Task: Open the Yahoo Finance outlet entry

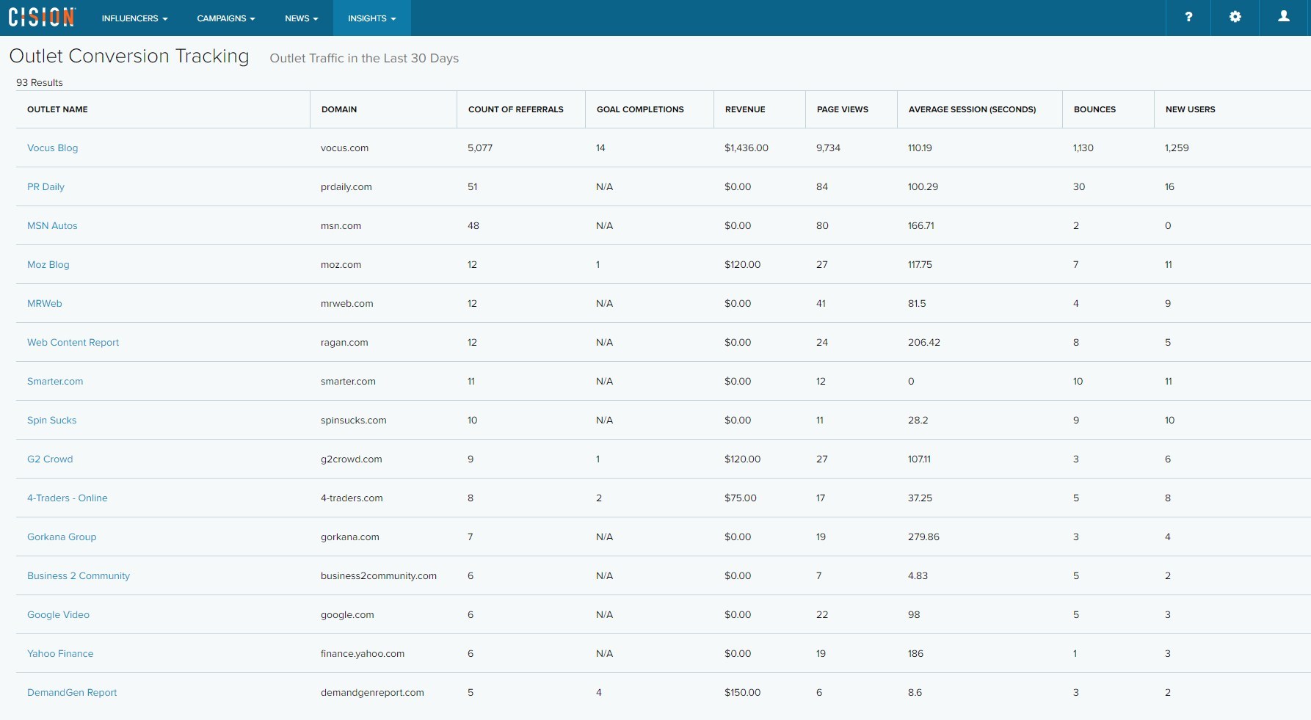Action: coord(60,653)
